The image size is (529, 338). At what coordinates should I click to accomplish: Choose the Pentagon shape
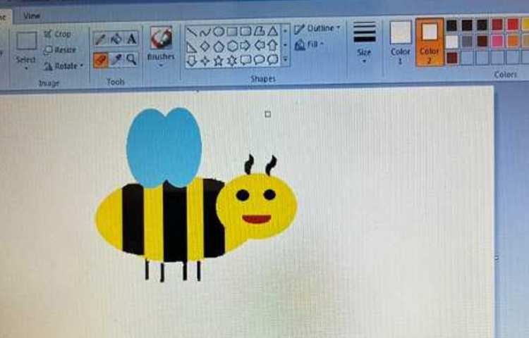[219, 46]
